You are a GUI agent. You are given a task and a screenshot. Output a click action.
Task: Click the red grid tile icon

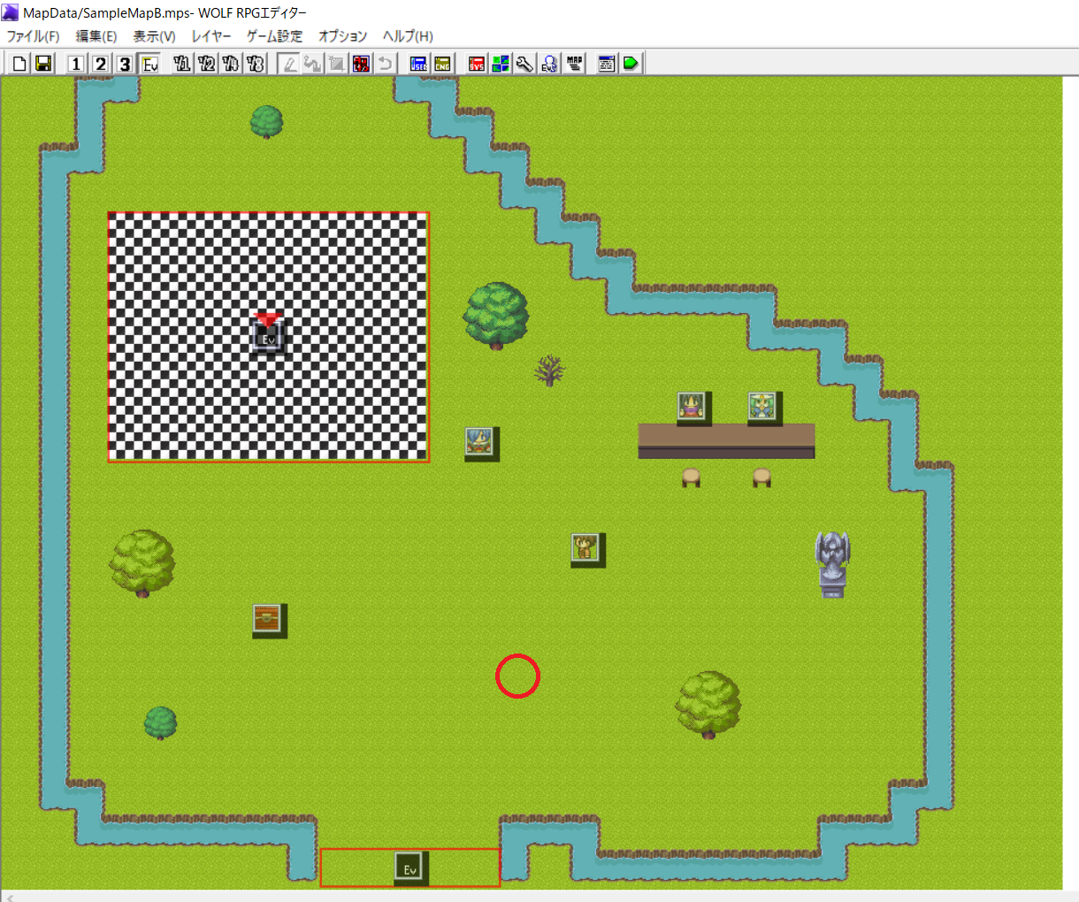(361, 64)
